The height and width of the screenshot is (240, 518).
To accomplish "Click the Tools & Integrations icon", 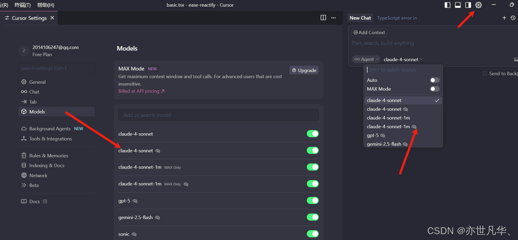I will pos(24,139).
